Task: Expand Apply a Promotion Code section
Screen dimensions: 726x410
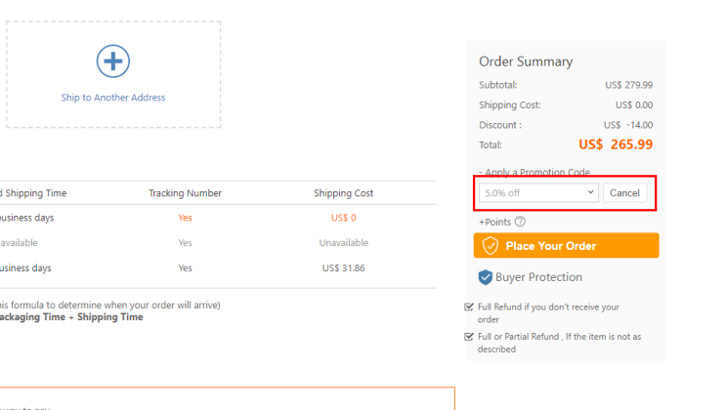Action: point(534,172)
